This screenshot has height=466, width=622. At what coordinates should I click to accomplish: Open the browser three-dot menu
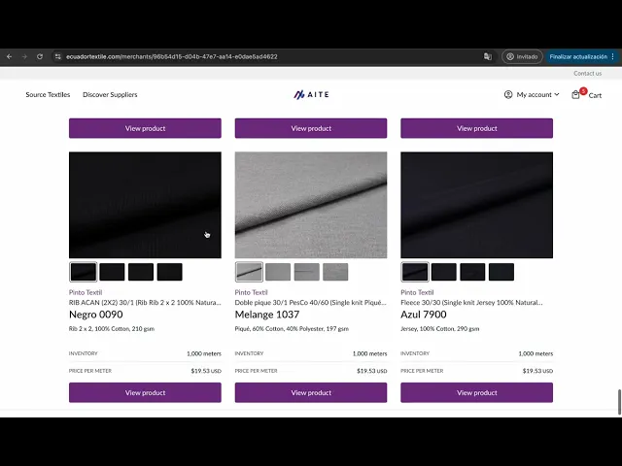[613, 56]
